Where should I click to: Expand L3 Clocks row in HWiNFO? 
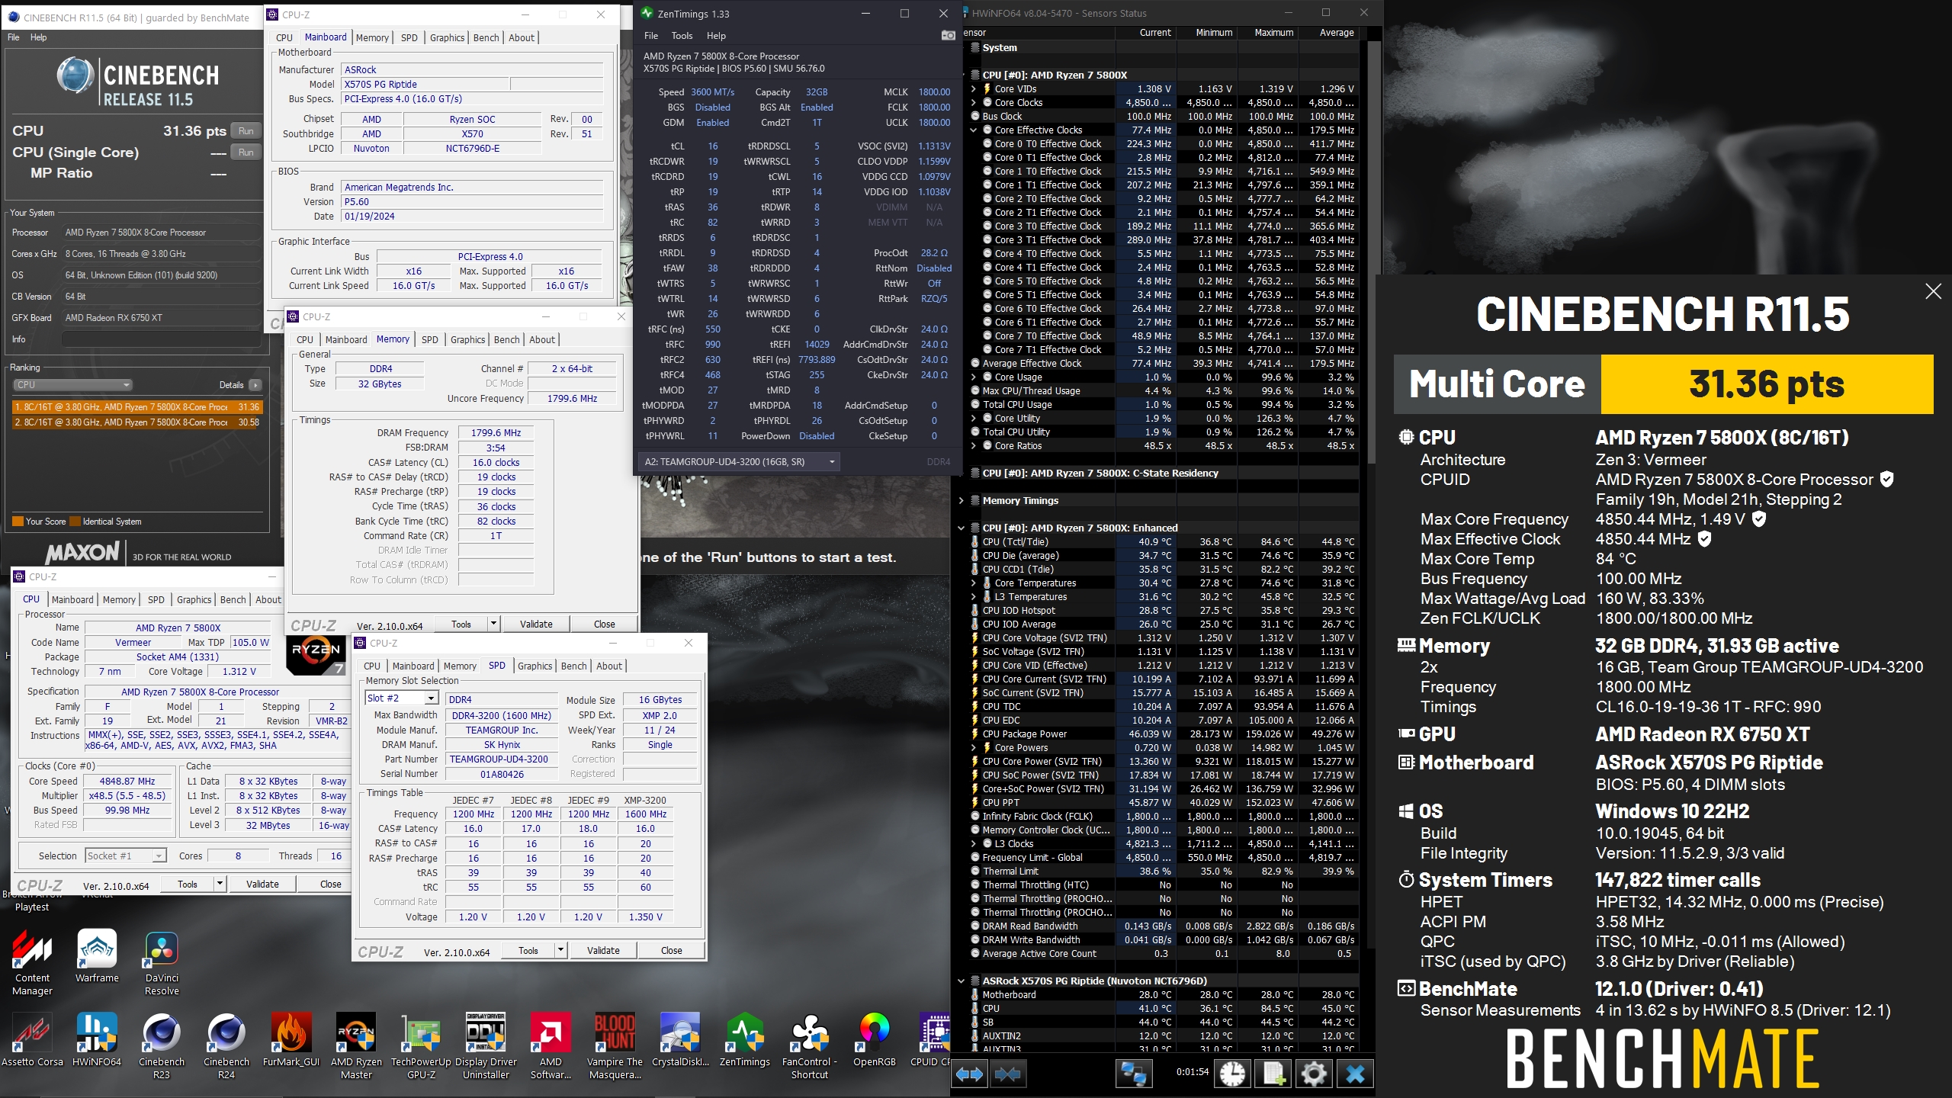[x=973, y=844]
